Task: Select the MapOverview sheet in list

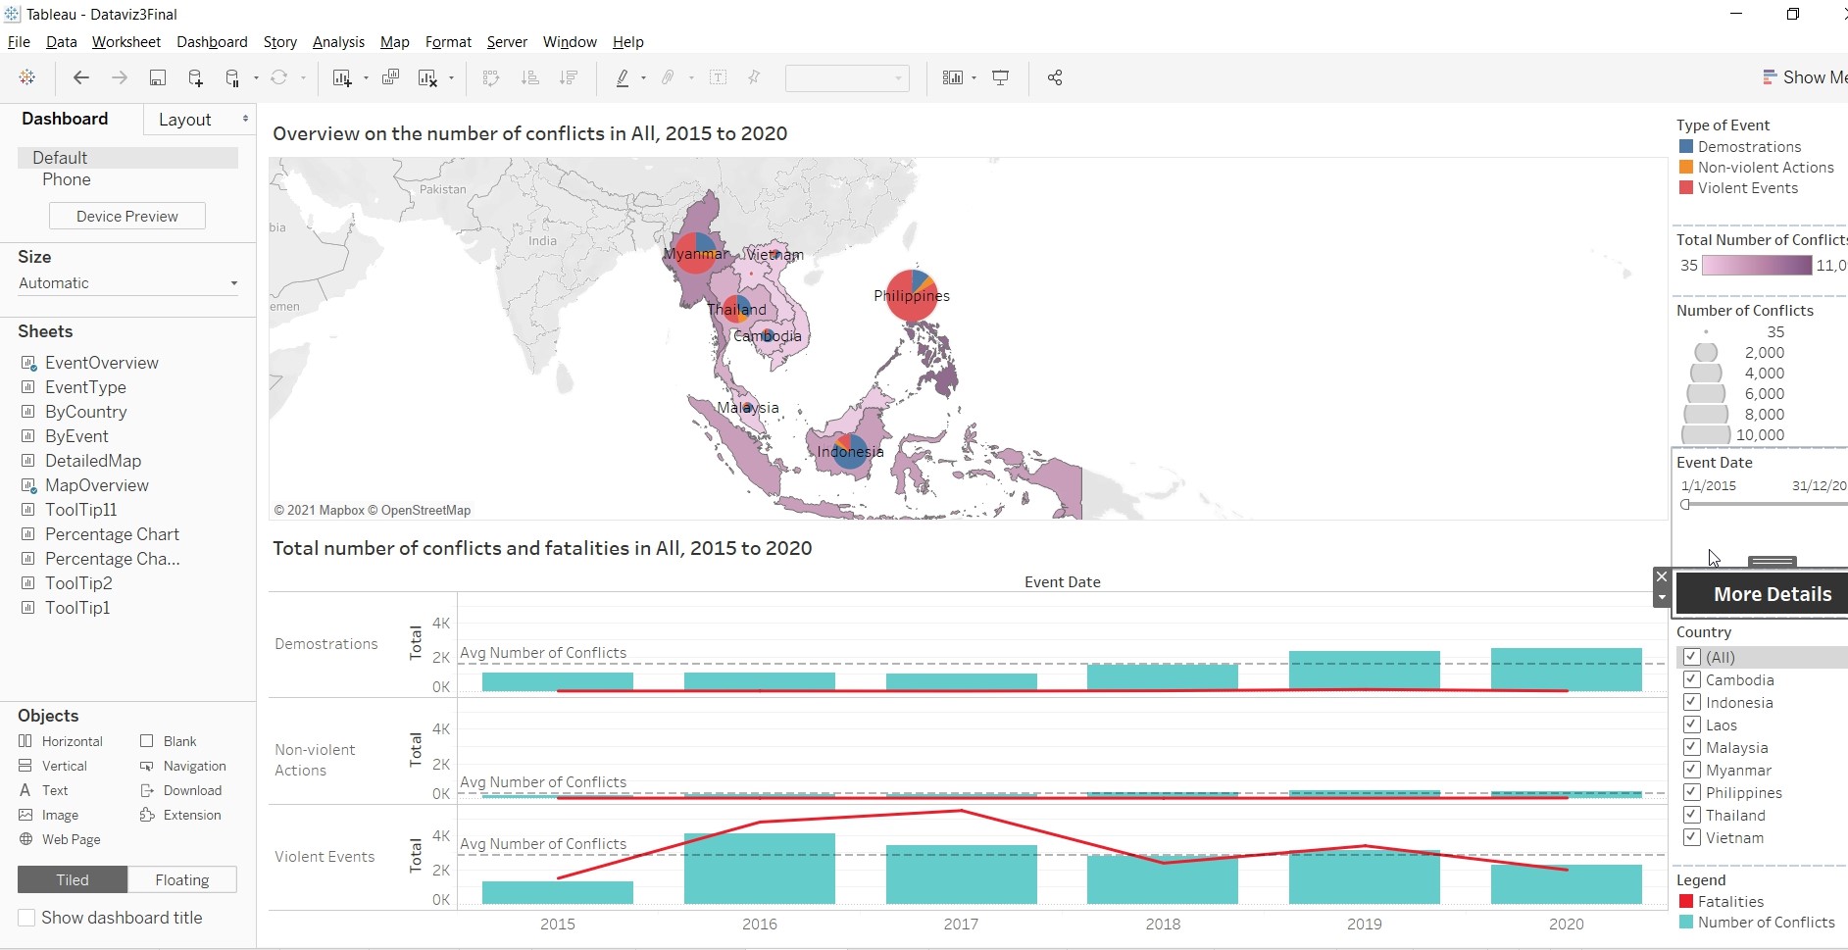Action: point(97,485)
